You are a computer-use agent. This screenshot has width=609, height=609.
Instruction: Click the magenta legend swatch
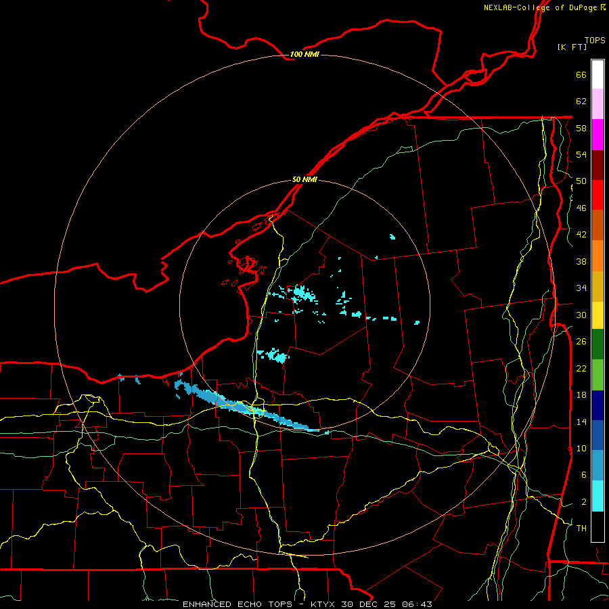(x=597, y=135)
